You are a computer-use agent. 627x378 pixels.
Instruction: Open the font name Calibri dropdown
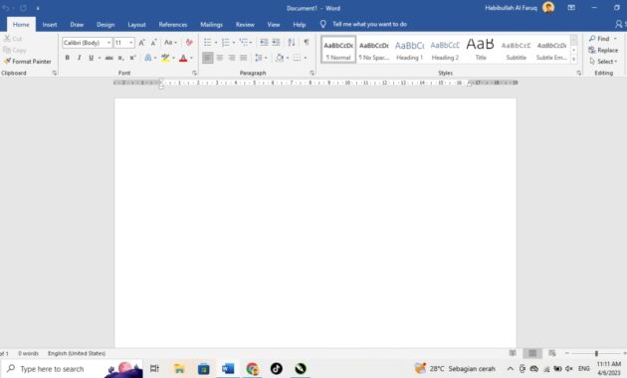coord(108,43)
